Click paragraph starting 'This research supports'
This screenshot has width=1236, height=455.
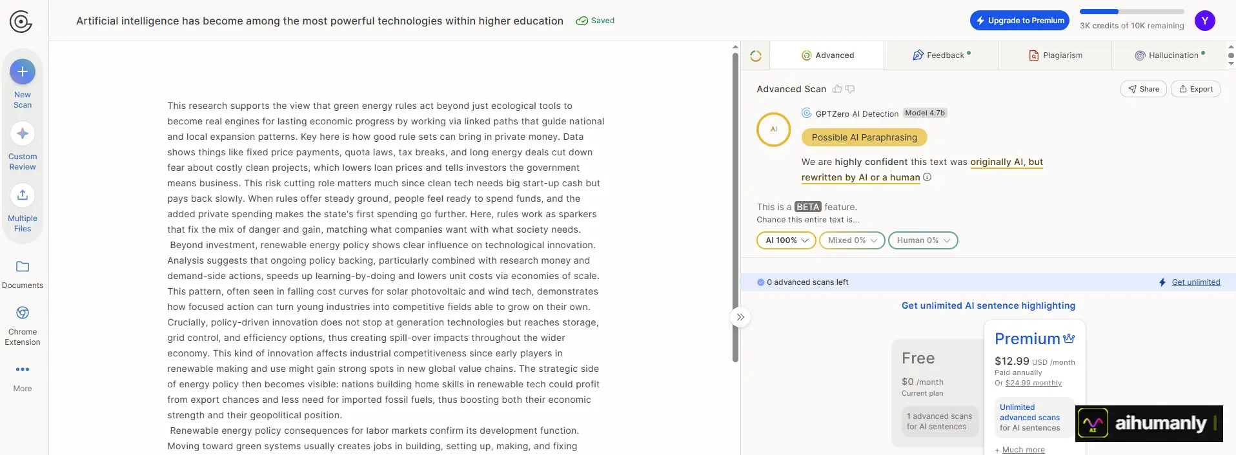tap(386, 168)
